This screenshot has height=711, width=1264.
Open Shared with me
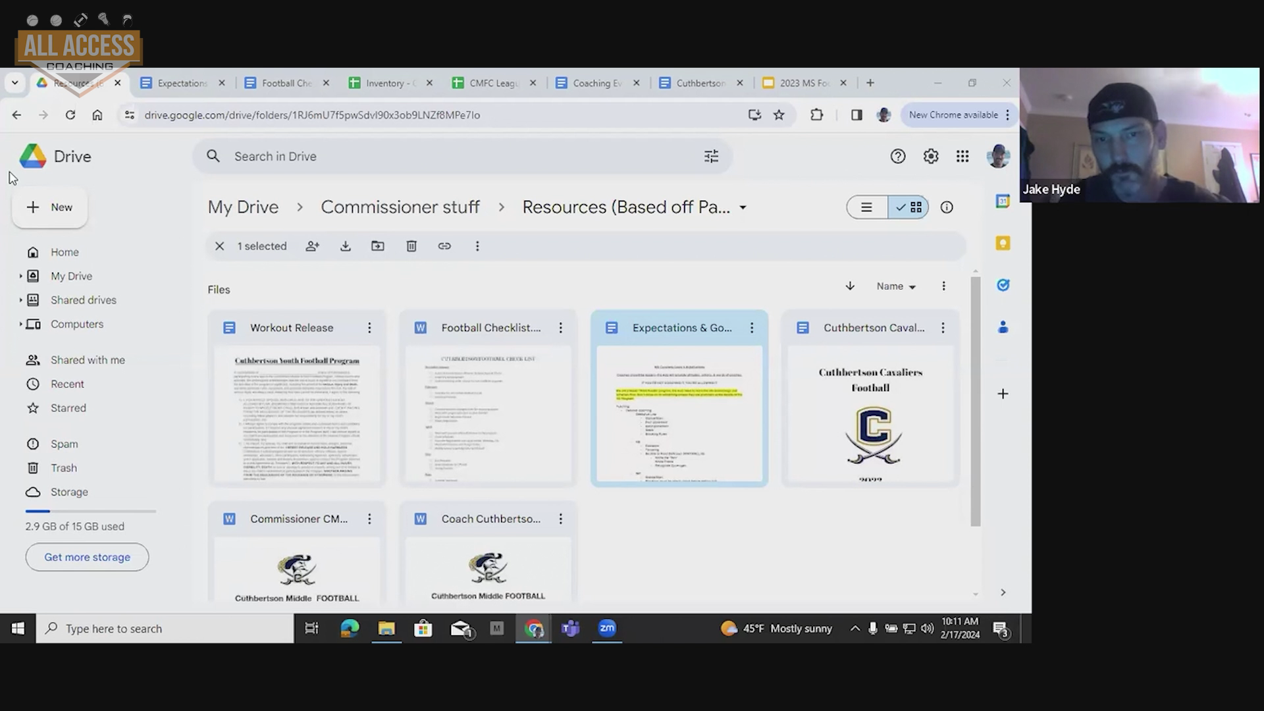[x=88, y=360]
